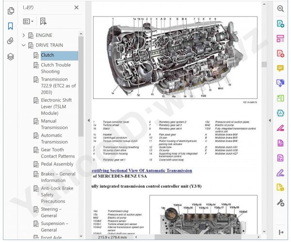Open the purple document tool below Edit PDF
The image size is (291, 242).
coord(280,143)
